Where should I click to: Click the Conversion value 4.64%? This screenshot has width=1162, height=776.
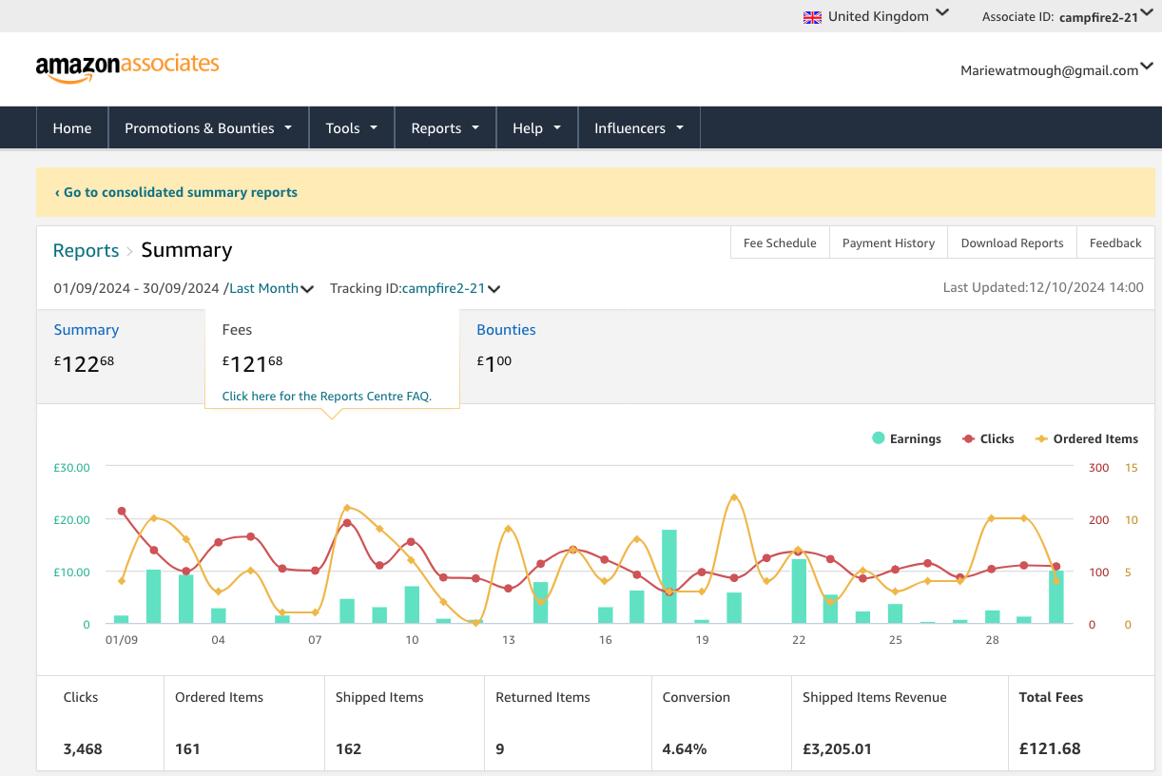685,748
